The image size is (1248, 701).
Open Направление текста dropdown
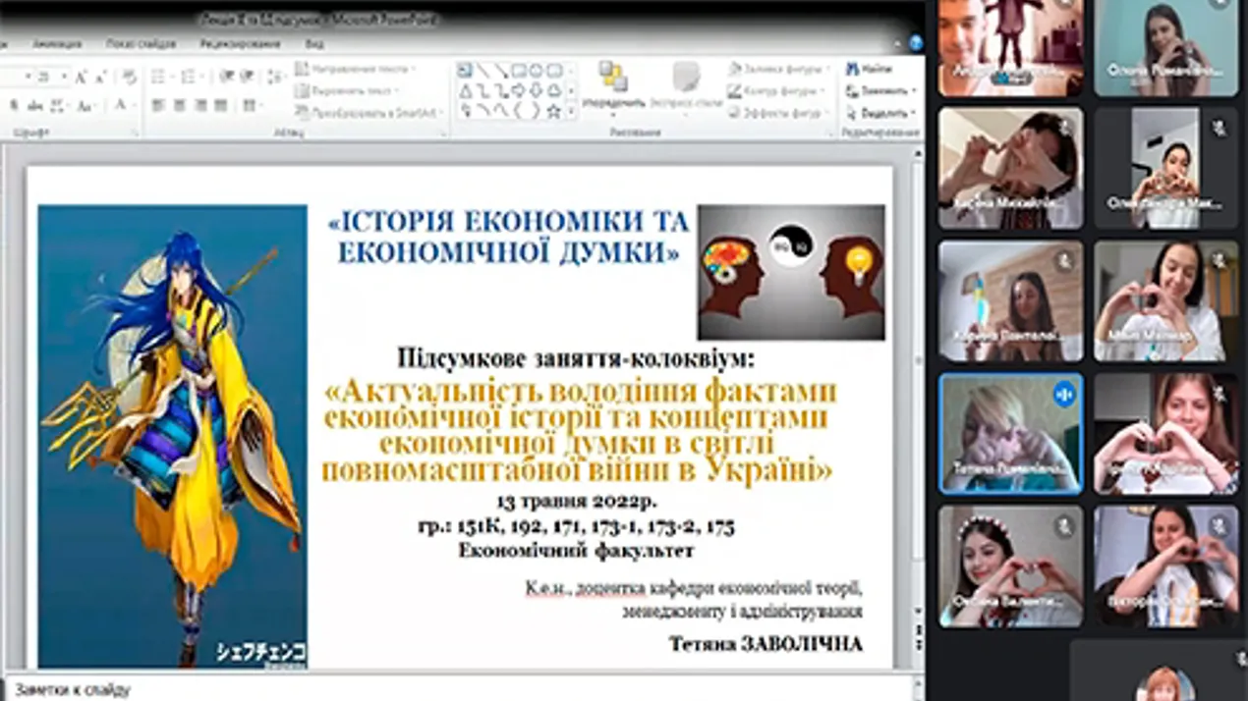(356, 70)
